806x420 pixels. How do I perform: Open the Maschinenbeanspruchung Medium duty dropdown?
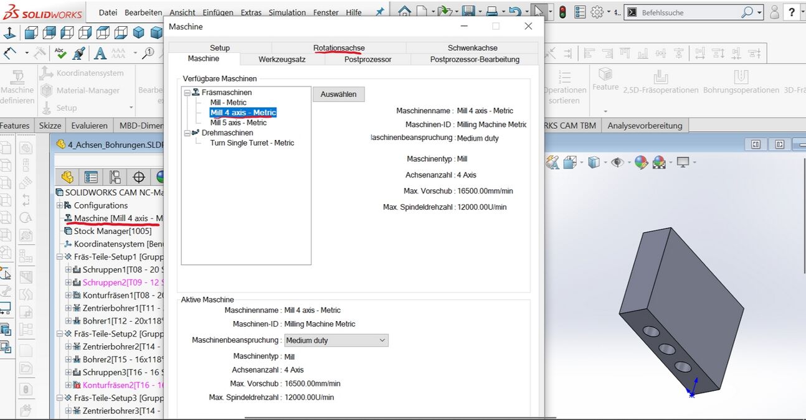tap(336, 340)
